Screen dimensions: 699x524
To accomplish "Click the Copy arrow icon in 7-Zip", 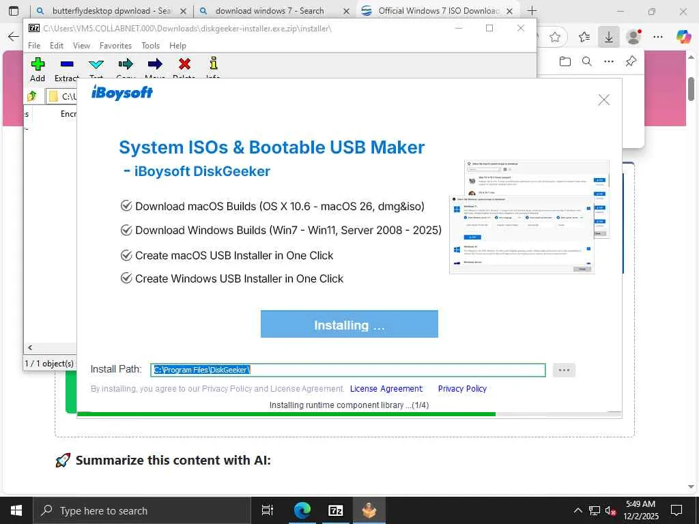I will click(x=126, y=64).
